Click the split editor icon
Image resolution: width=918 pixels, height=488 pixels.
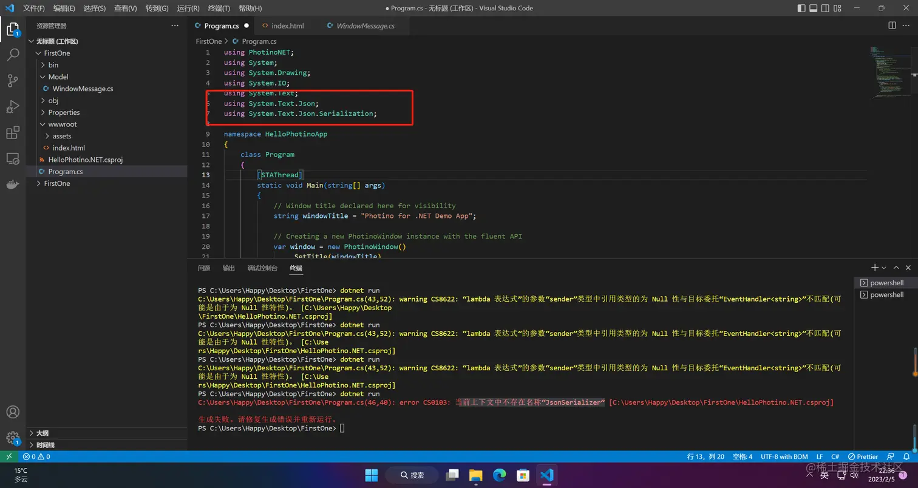point(892,25)
